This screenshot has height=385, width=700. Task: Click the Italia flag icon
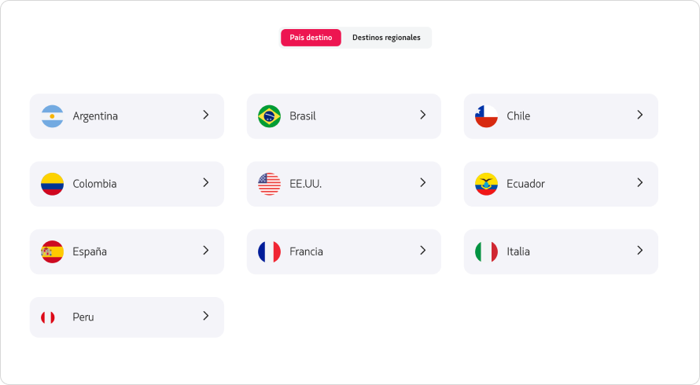[486, 251]
